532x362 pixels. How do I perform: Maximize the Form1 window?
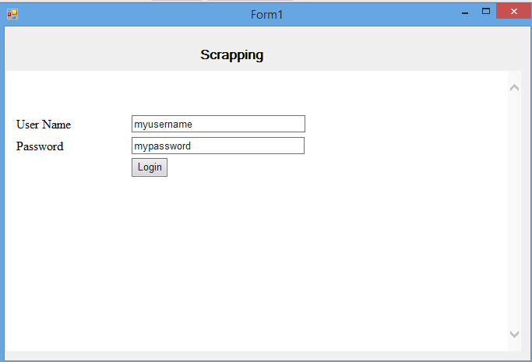click(486, 12)
